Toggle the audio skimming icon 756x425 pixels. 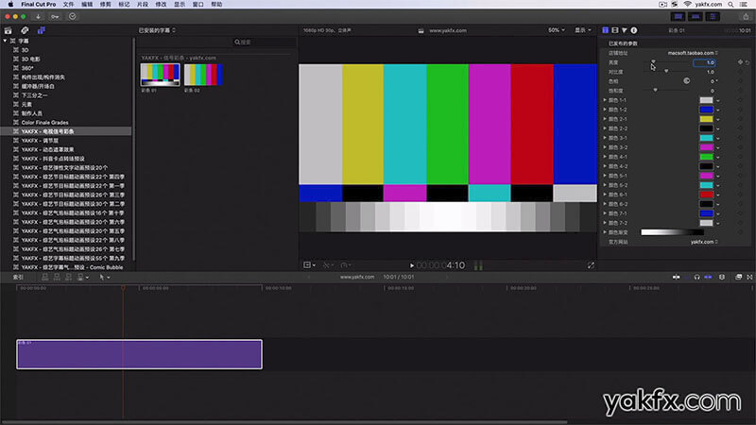point(687,277)
